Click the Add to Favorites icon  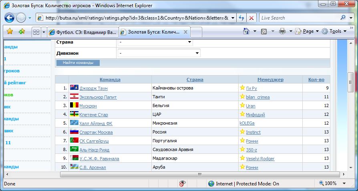(x=21, y=32)
